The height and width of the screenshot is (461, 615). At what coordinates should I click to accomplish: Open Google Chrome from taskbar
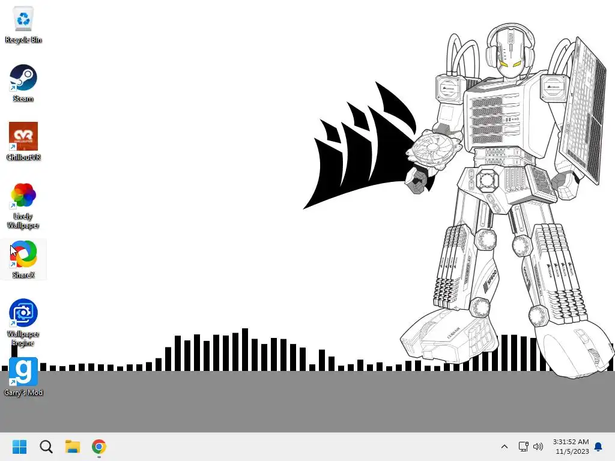tap(99, 447)
